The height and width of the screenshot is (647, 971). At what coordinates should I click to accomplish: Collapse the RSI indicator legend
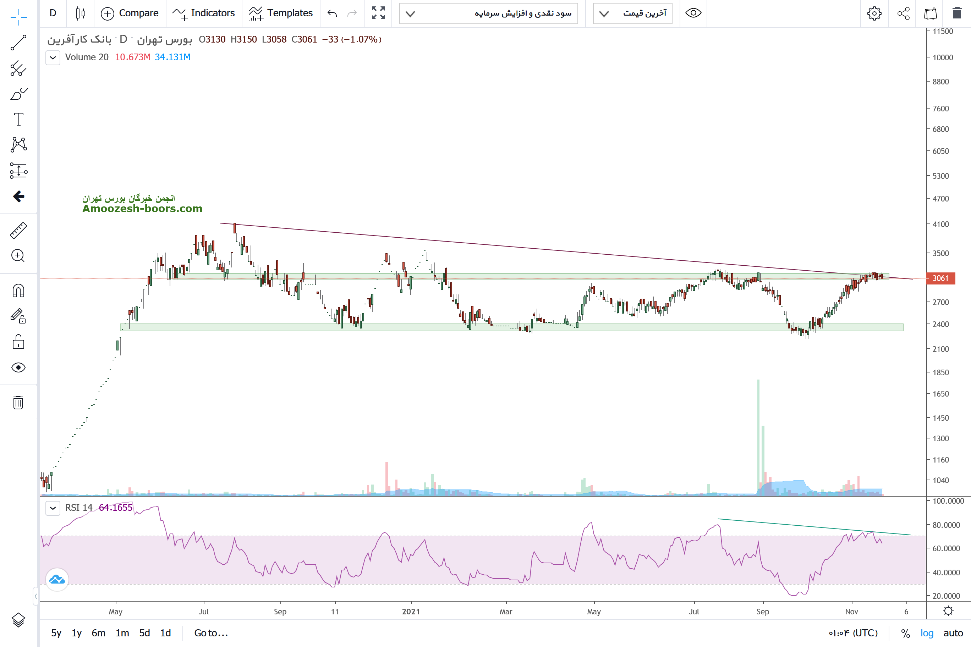click(x=53, y=508)
